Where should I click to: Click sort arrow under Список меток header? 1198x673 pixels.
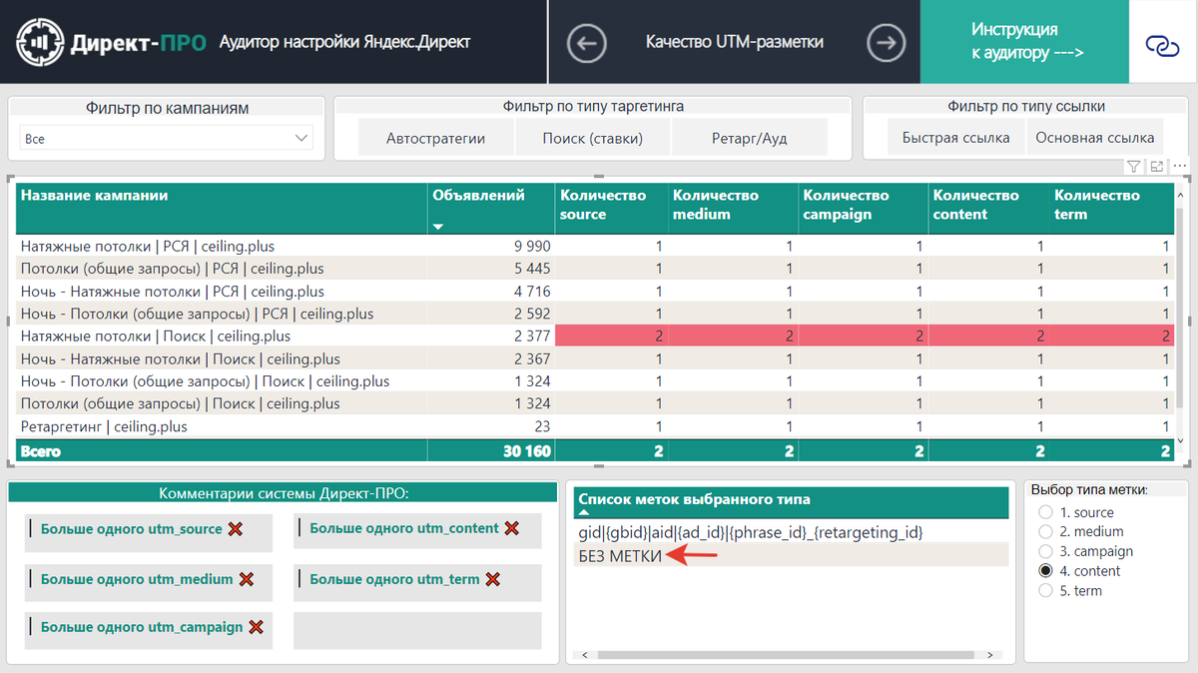tap(584, 511)
